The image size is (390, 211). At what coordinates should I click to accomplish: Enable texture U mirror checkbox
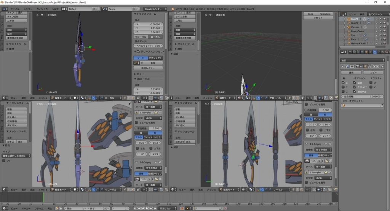[x=371, y=82]
